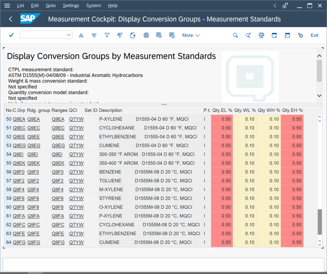Open the Q9F6 link in Ranges column
Viewport: 327px width, 274px height.
57,198
